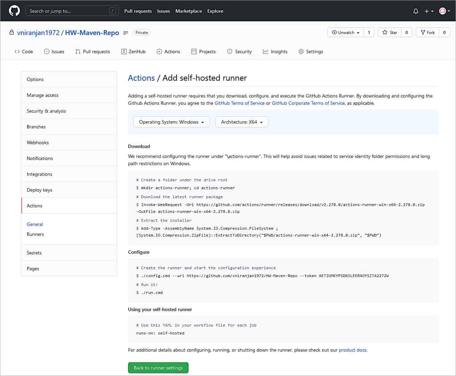
Task: Click the lock icon beside the repository name
Action: [x=12, y=32]
